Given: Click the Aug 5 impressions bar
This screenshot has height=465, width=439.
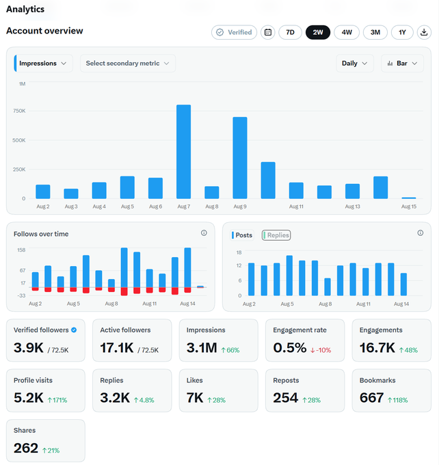Looking at the screenshot, I should (127, 187).
